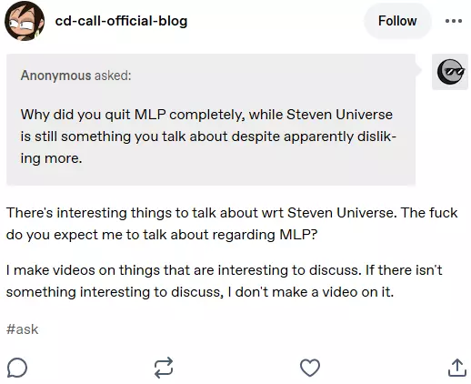Click the word "asked:" in the ask box
This screenshot has width=471, height=384.
(x=113, y=76)
